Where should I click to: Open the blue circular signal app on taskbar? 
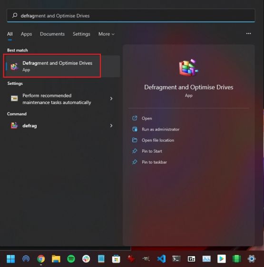(x=26, y=259)
